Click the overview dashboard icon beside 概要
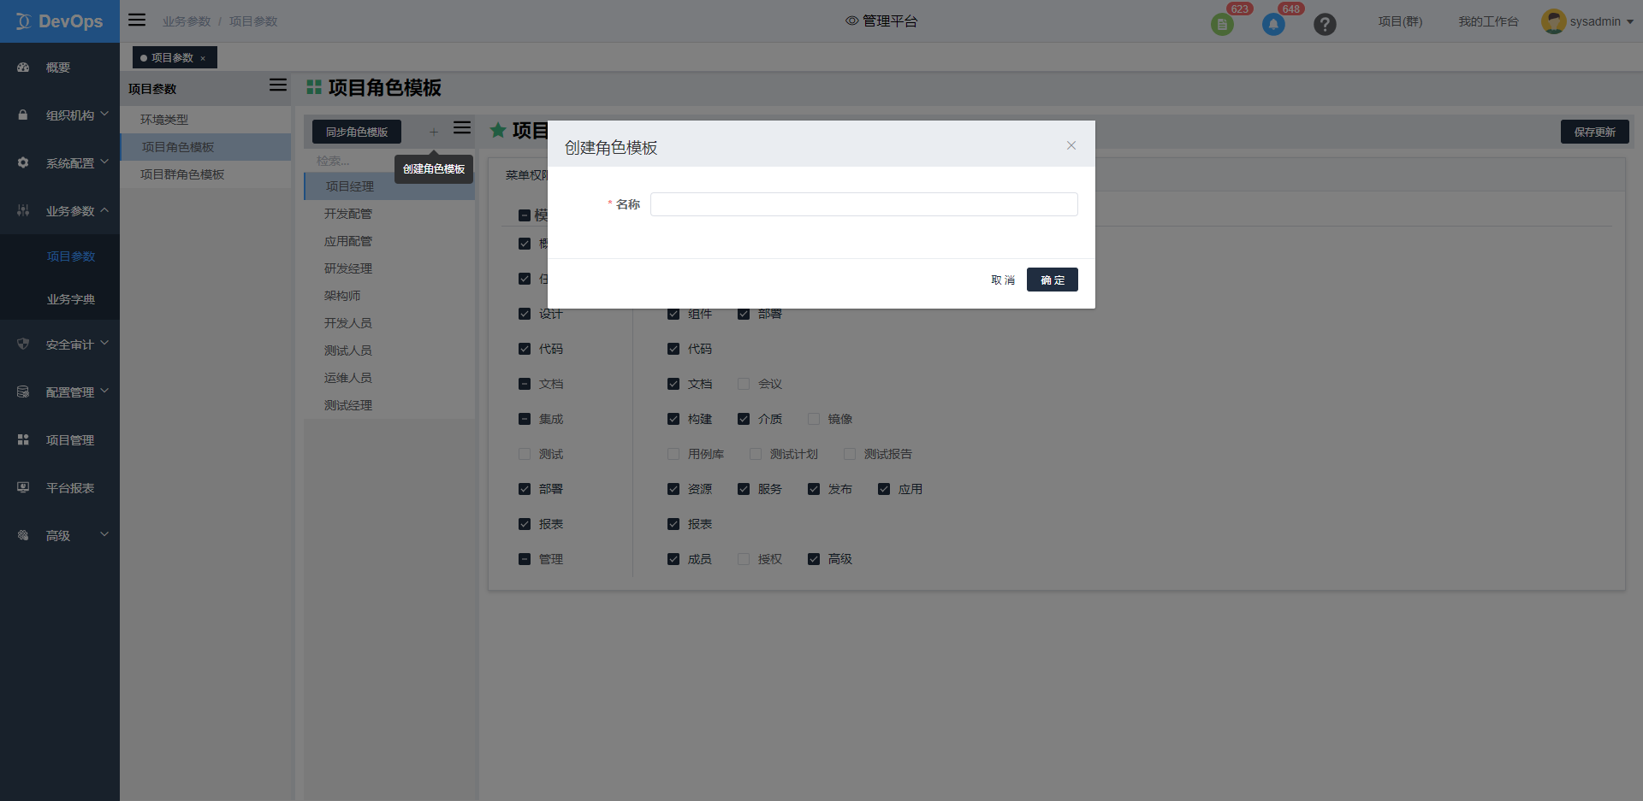This screenshot has height=801, width=1643. 23,68
